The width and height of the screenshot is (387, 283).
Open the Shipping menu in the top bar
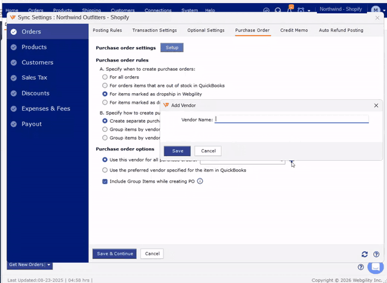click(x=91, y=10)
